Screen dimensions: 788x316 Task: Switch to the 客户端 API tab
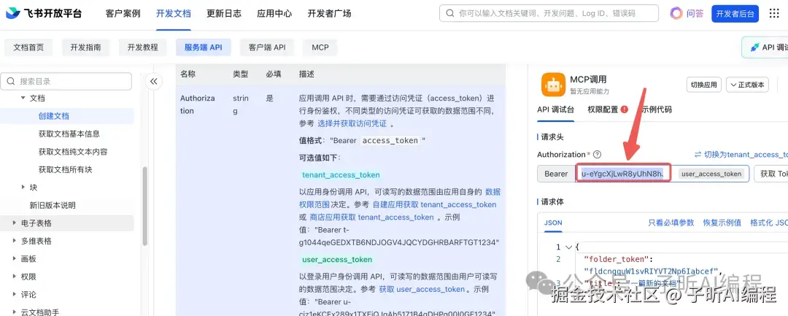[267, 47]
